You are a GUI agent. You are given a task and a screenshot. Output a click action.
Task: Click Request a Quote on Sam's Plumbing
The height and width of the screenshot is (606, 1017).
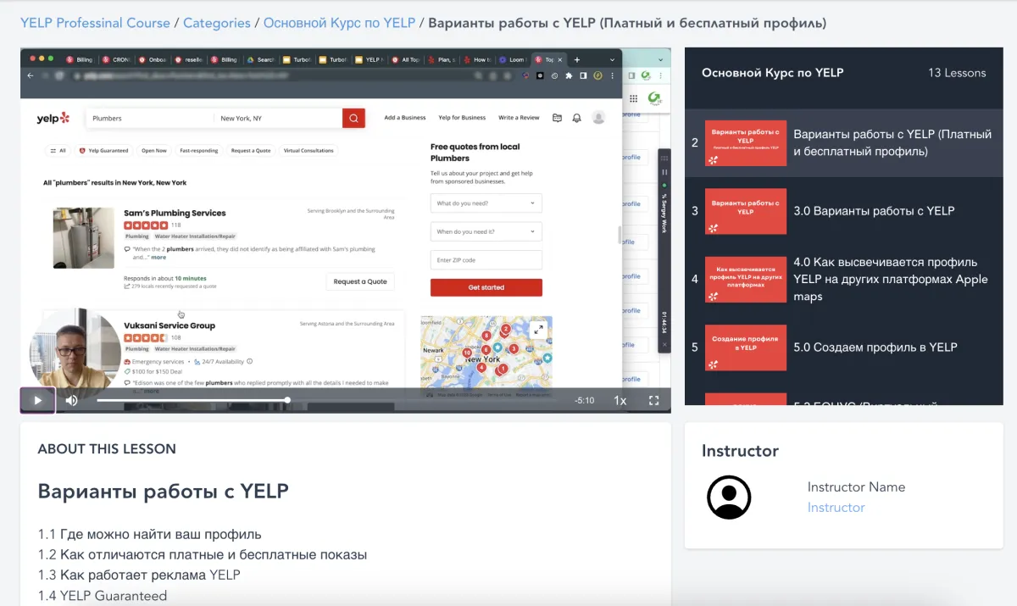pyautogui.click(x=360, y=281)
